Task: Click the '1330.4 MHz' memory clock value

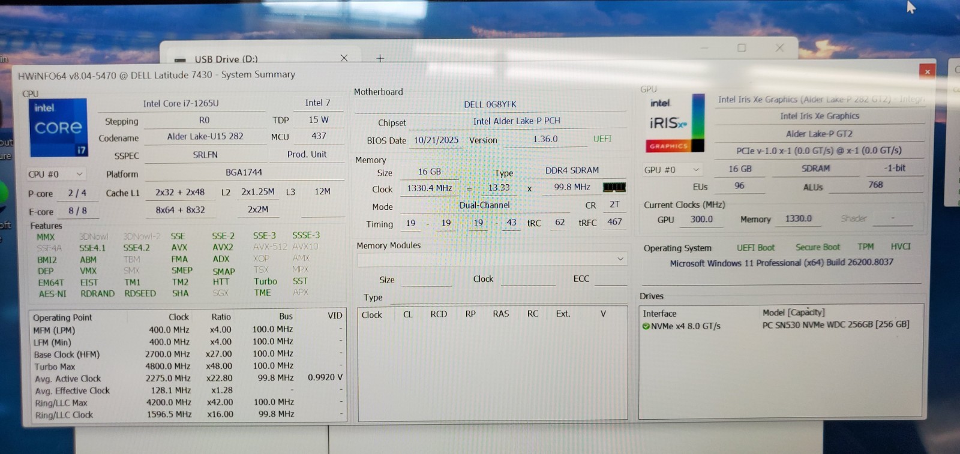Action: tap(429, 188)
